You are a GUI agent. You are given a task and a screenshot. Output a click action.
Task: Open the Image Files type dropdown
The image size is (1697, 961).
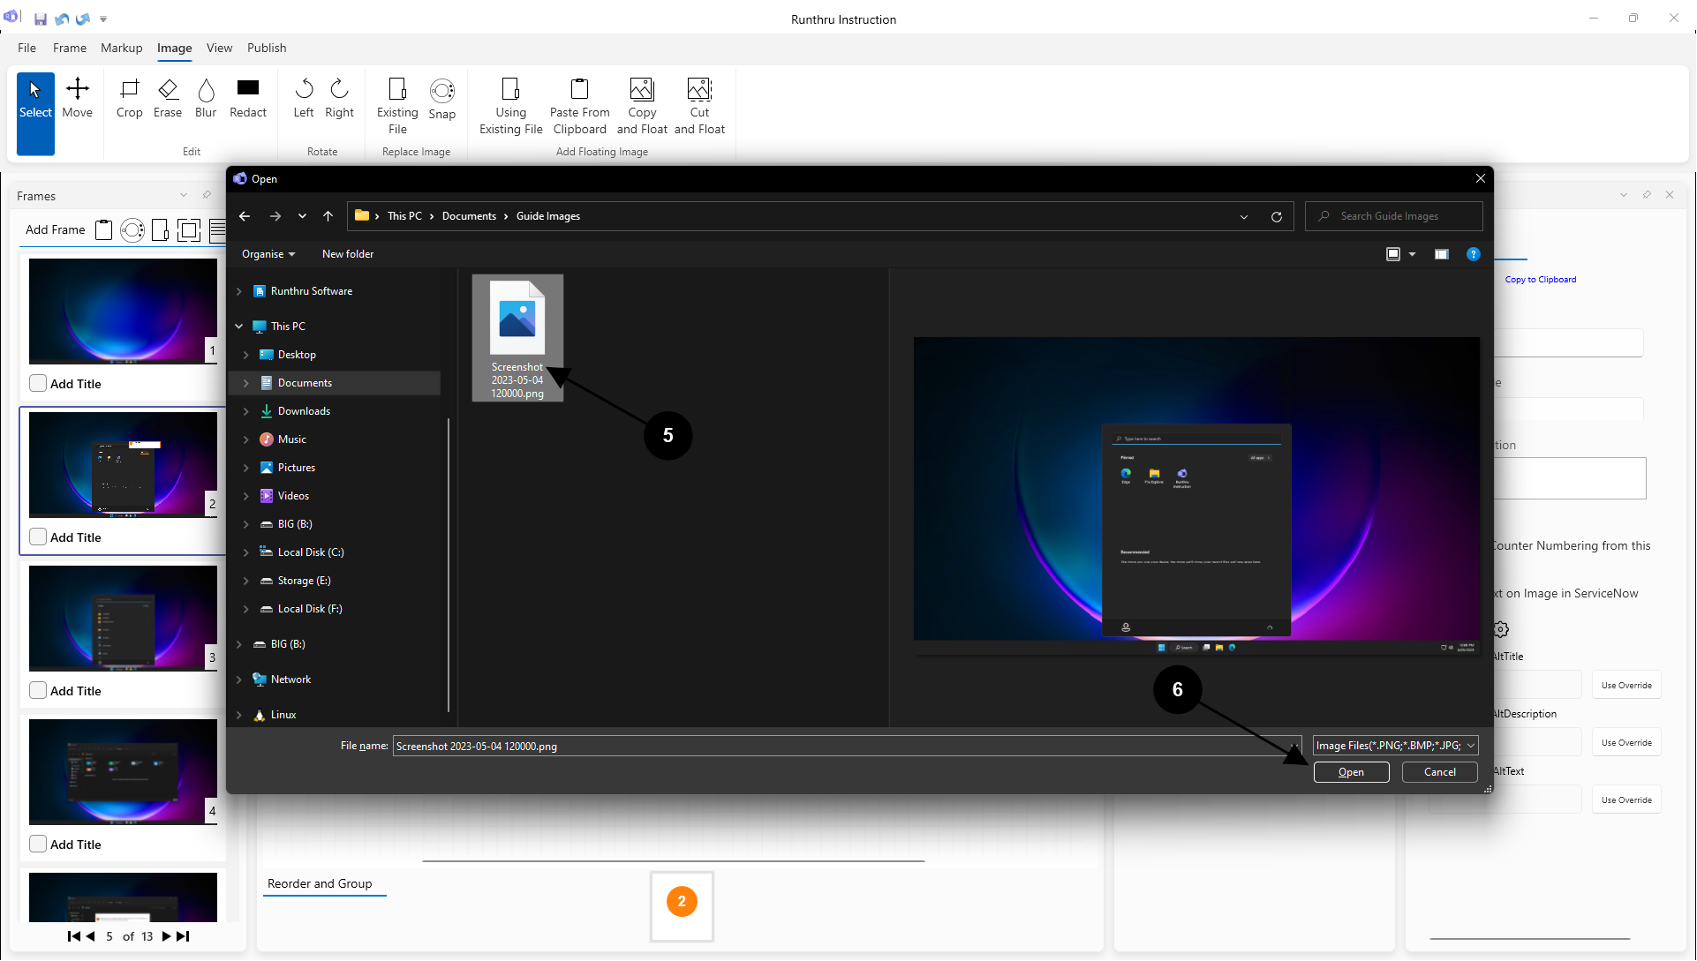point(1395,746)
